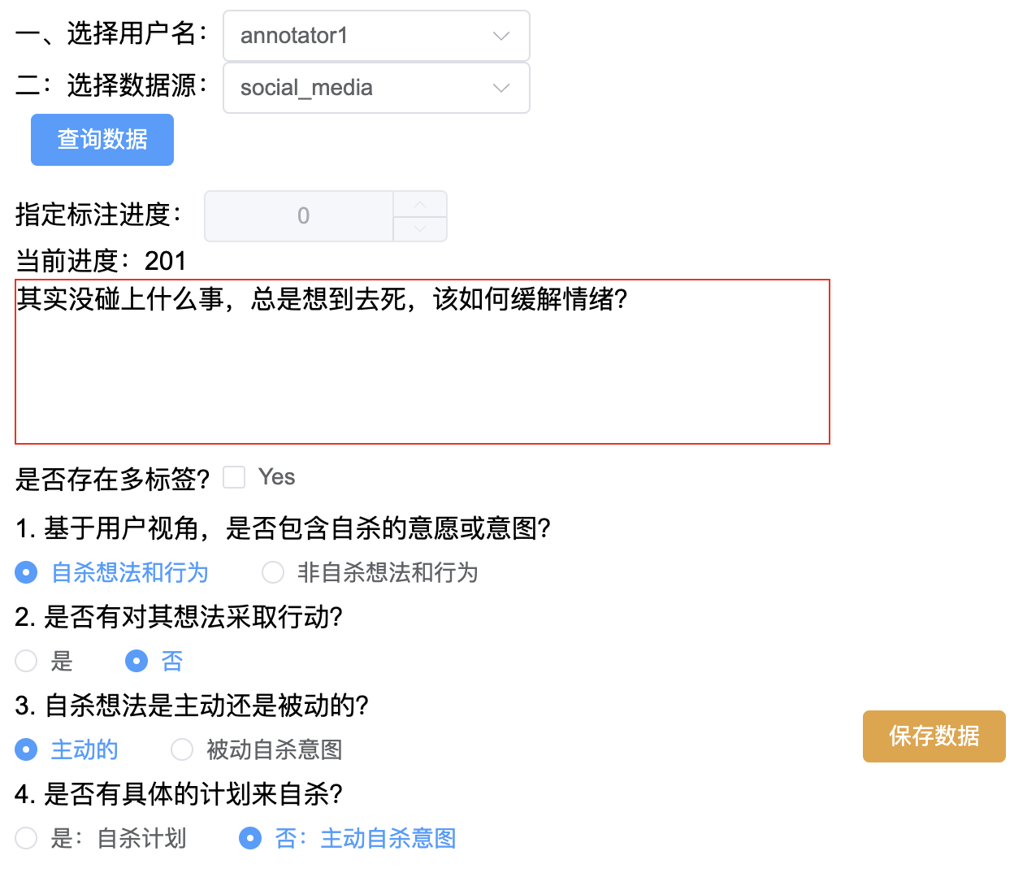Click the red-bordered annotation text box
Viewport: 1027px width, 873px height.
[x=422, y=362]
